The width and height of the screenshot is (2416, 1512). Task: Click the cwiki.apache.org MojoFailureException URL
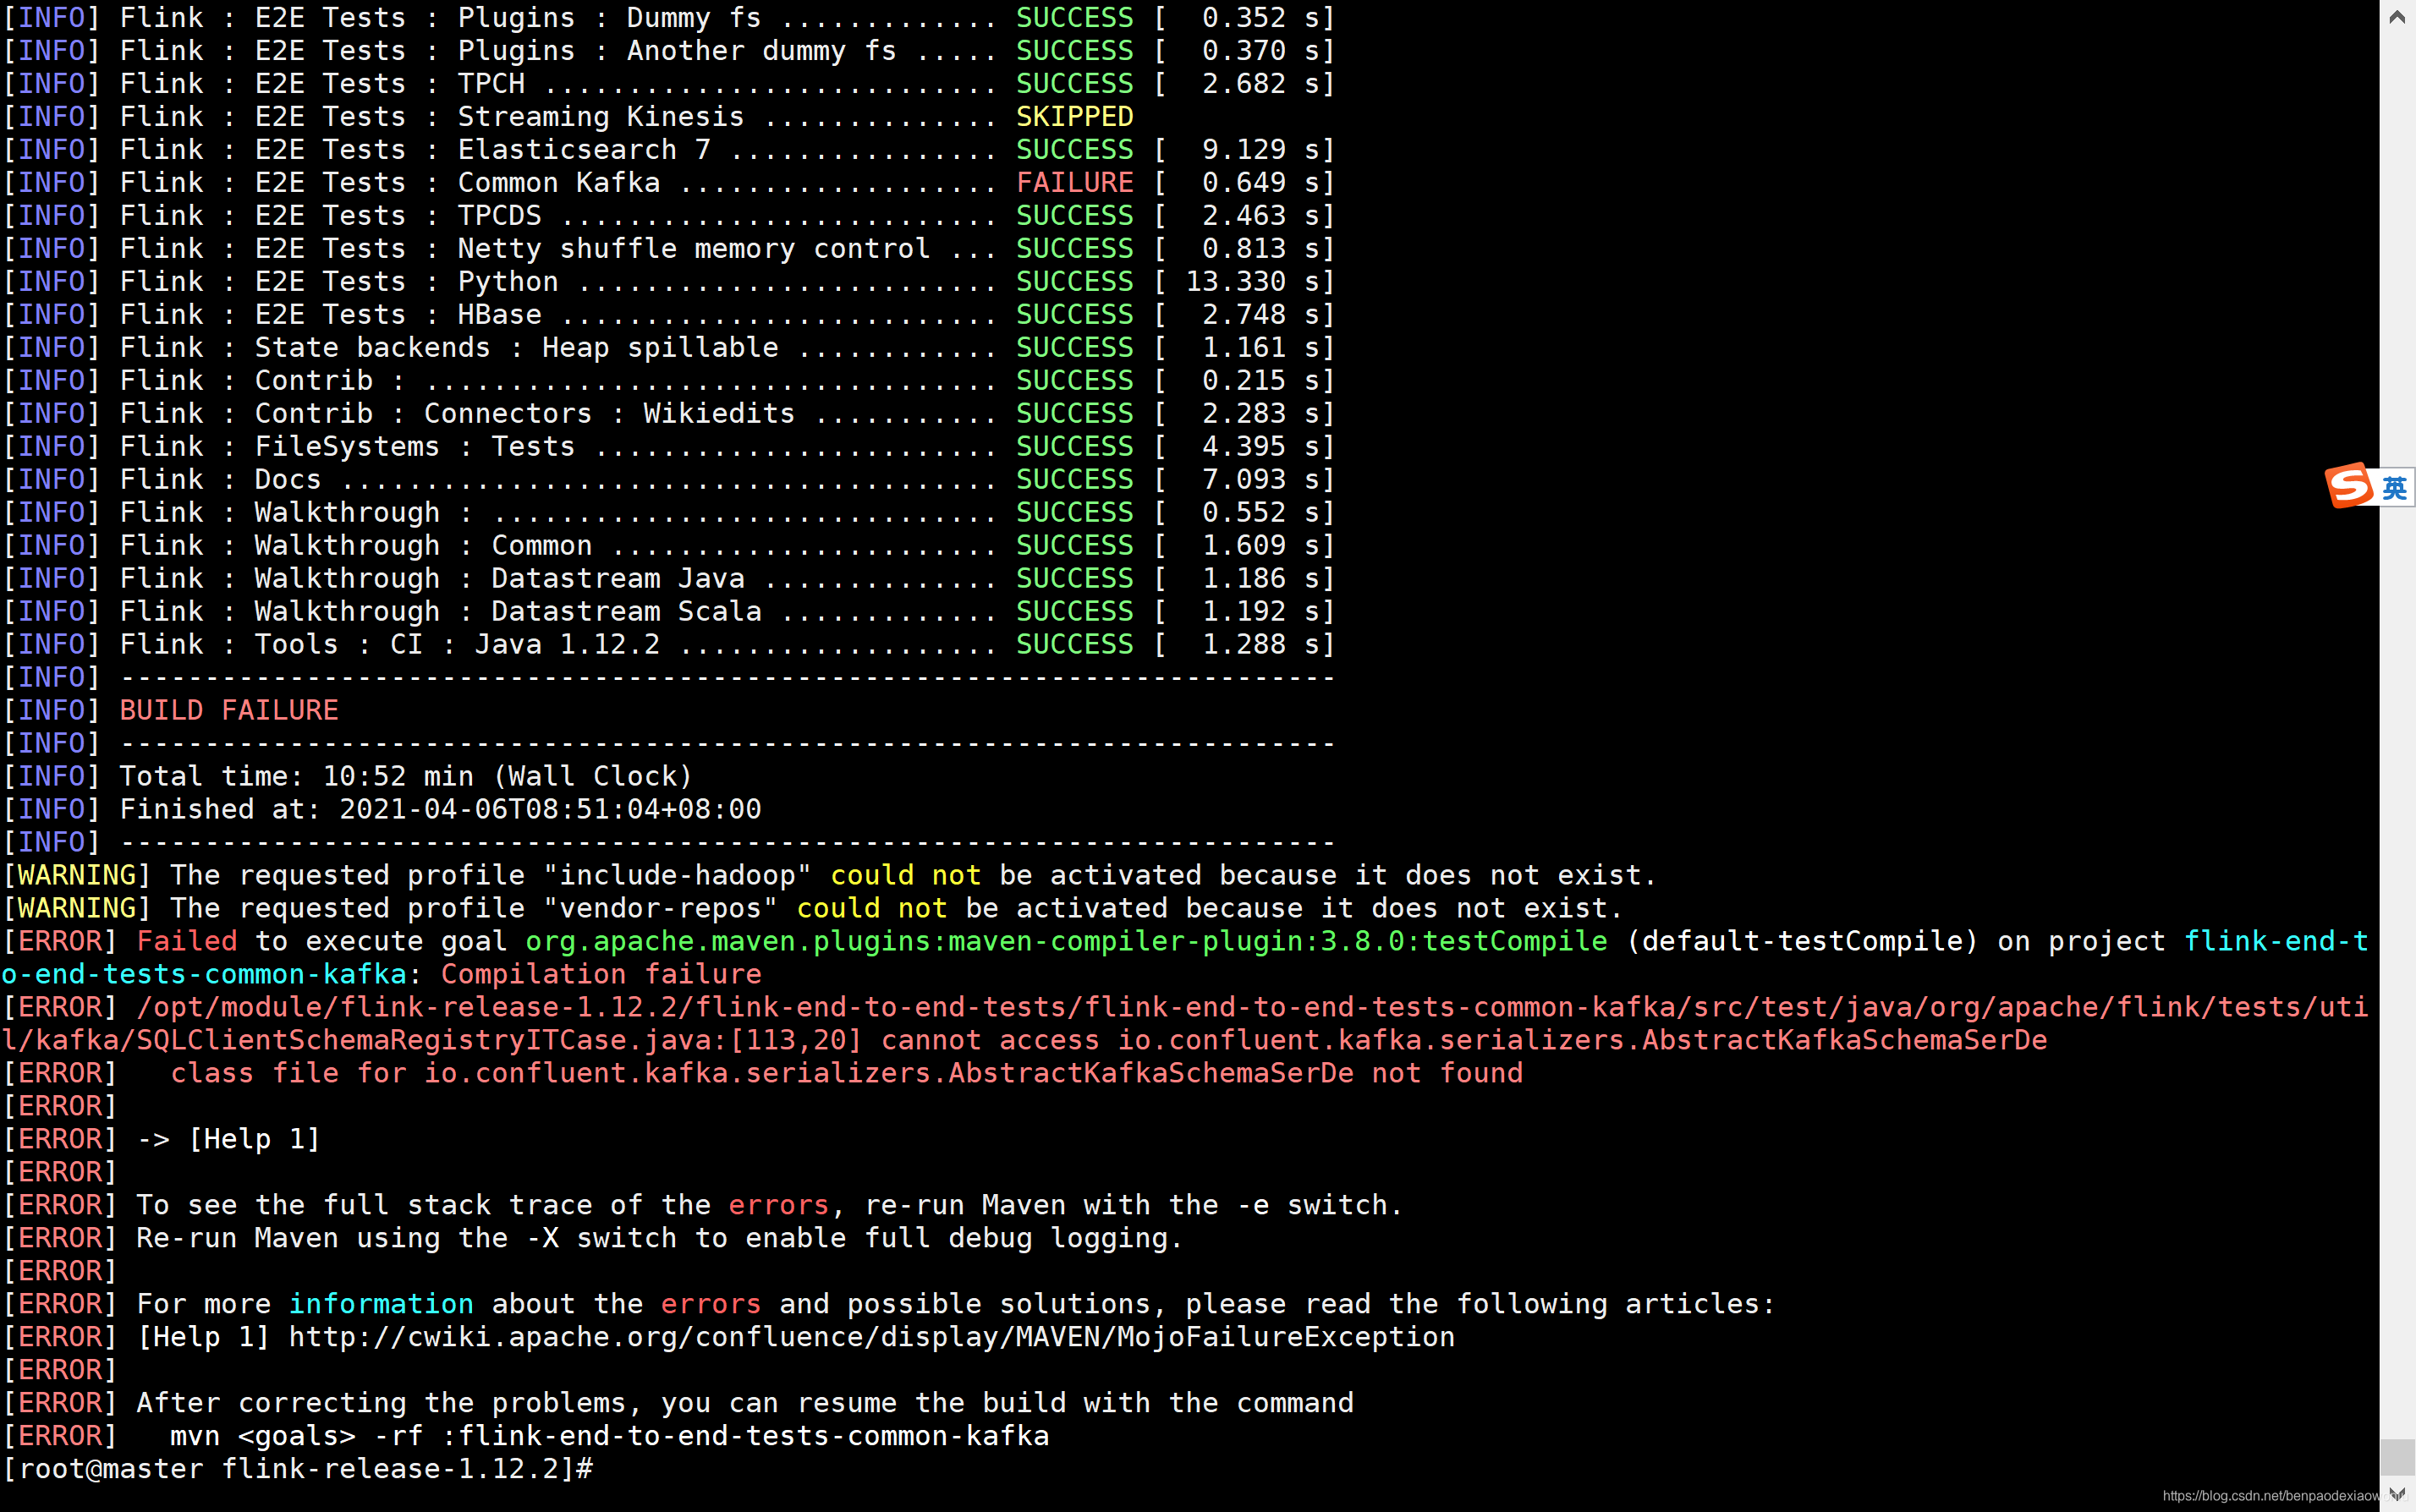pos(870,1337)
